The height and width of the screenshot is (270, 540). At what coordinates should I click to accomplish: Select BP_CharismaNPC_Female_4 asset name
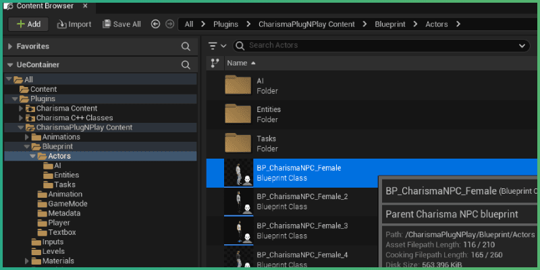302,255
